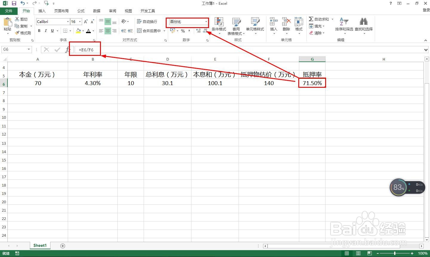This screenshot has height=257, width=430.
Task: Open Find and Select (查找和选择) binoculars
Action: coord(364,26)
